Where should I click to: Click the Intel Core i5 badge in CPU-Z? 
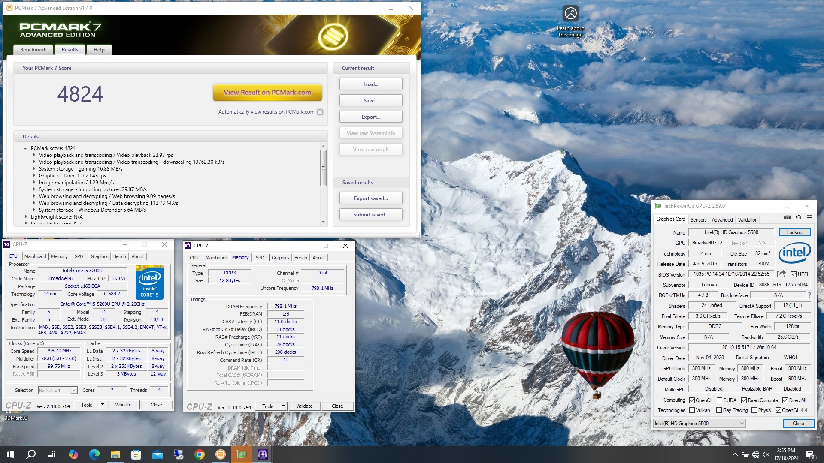click(149, 282)
